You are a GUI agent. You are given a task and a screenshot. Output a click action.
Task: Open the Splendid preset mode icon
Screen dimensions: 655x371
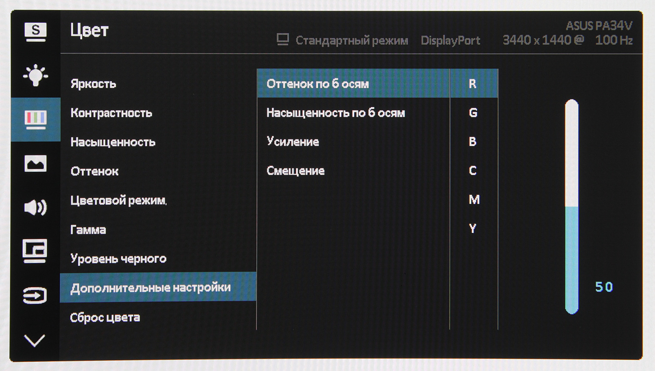click(x=35, y=32)
